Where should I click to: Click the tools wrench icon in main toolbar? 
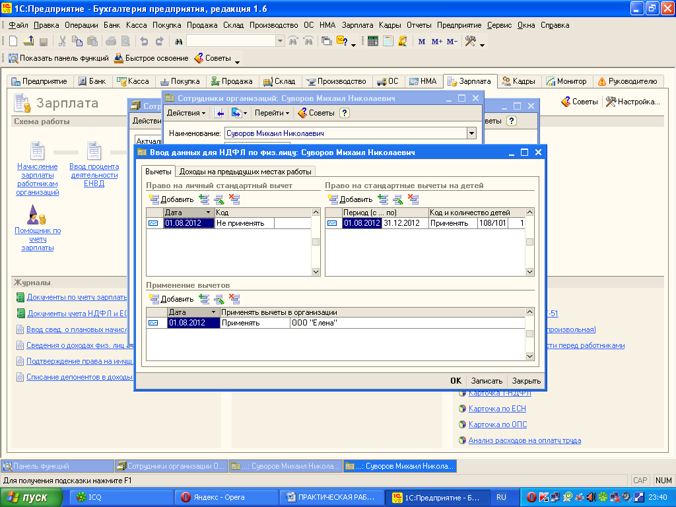tap(470, 42)
